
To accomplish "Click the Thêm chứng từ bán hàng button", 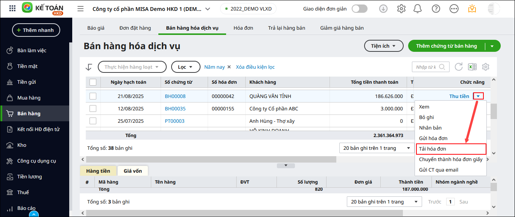I will click(446, 46).
